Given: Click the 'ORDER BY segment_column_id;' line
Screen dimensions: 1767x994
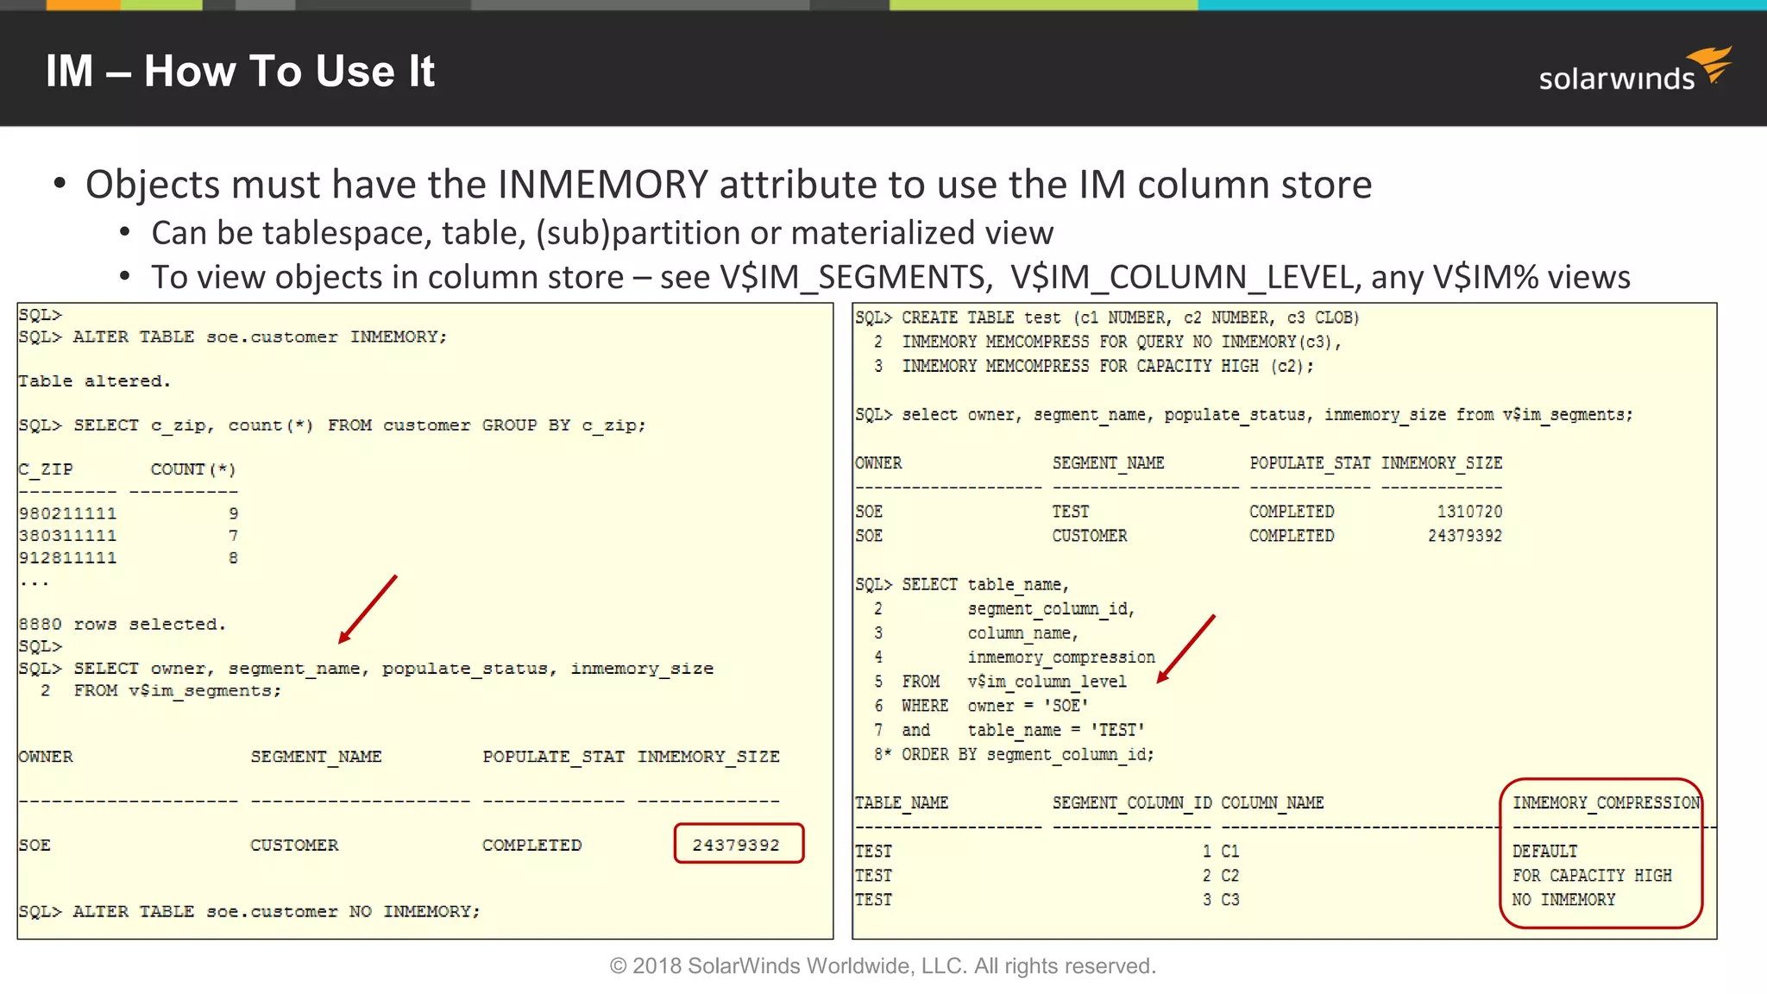Looking at the screenshot, I should click(x=1028, y=754).
